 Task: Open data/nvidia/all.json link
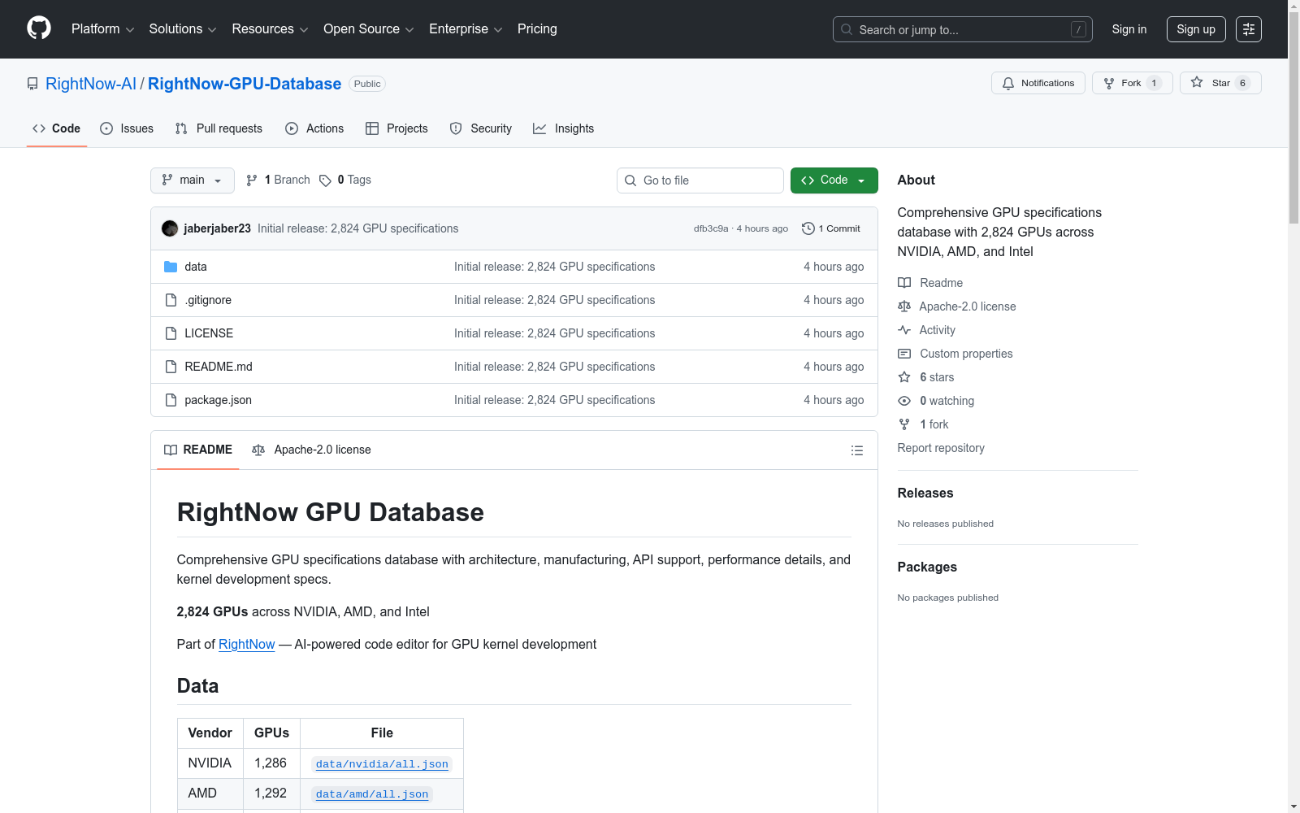(x=382, y=764)
